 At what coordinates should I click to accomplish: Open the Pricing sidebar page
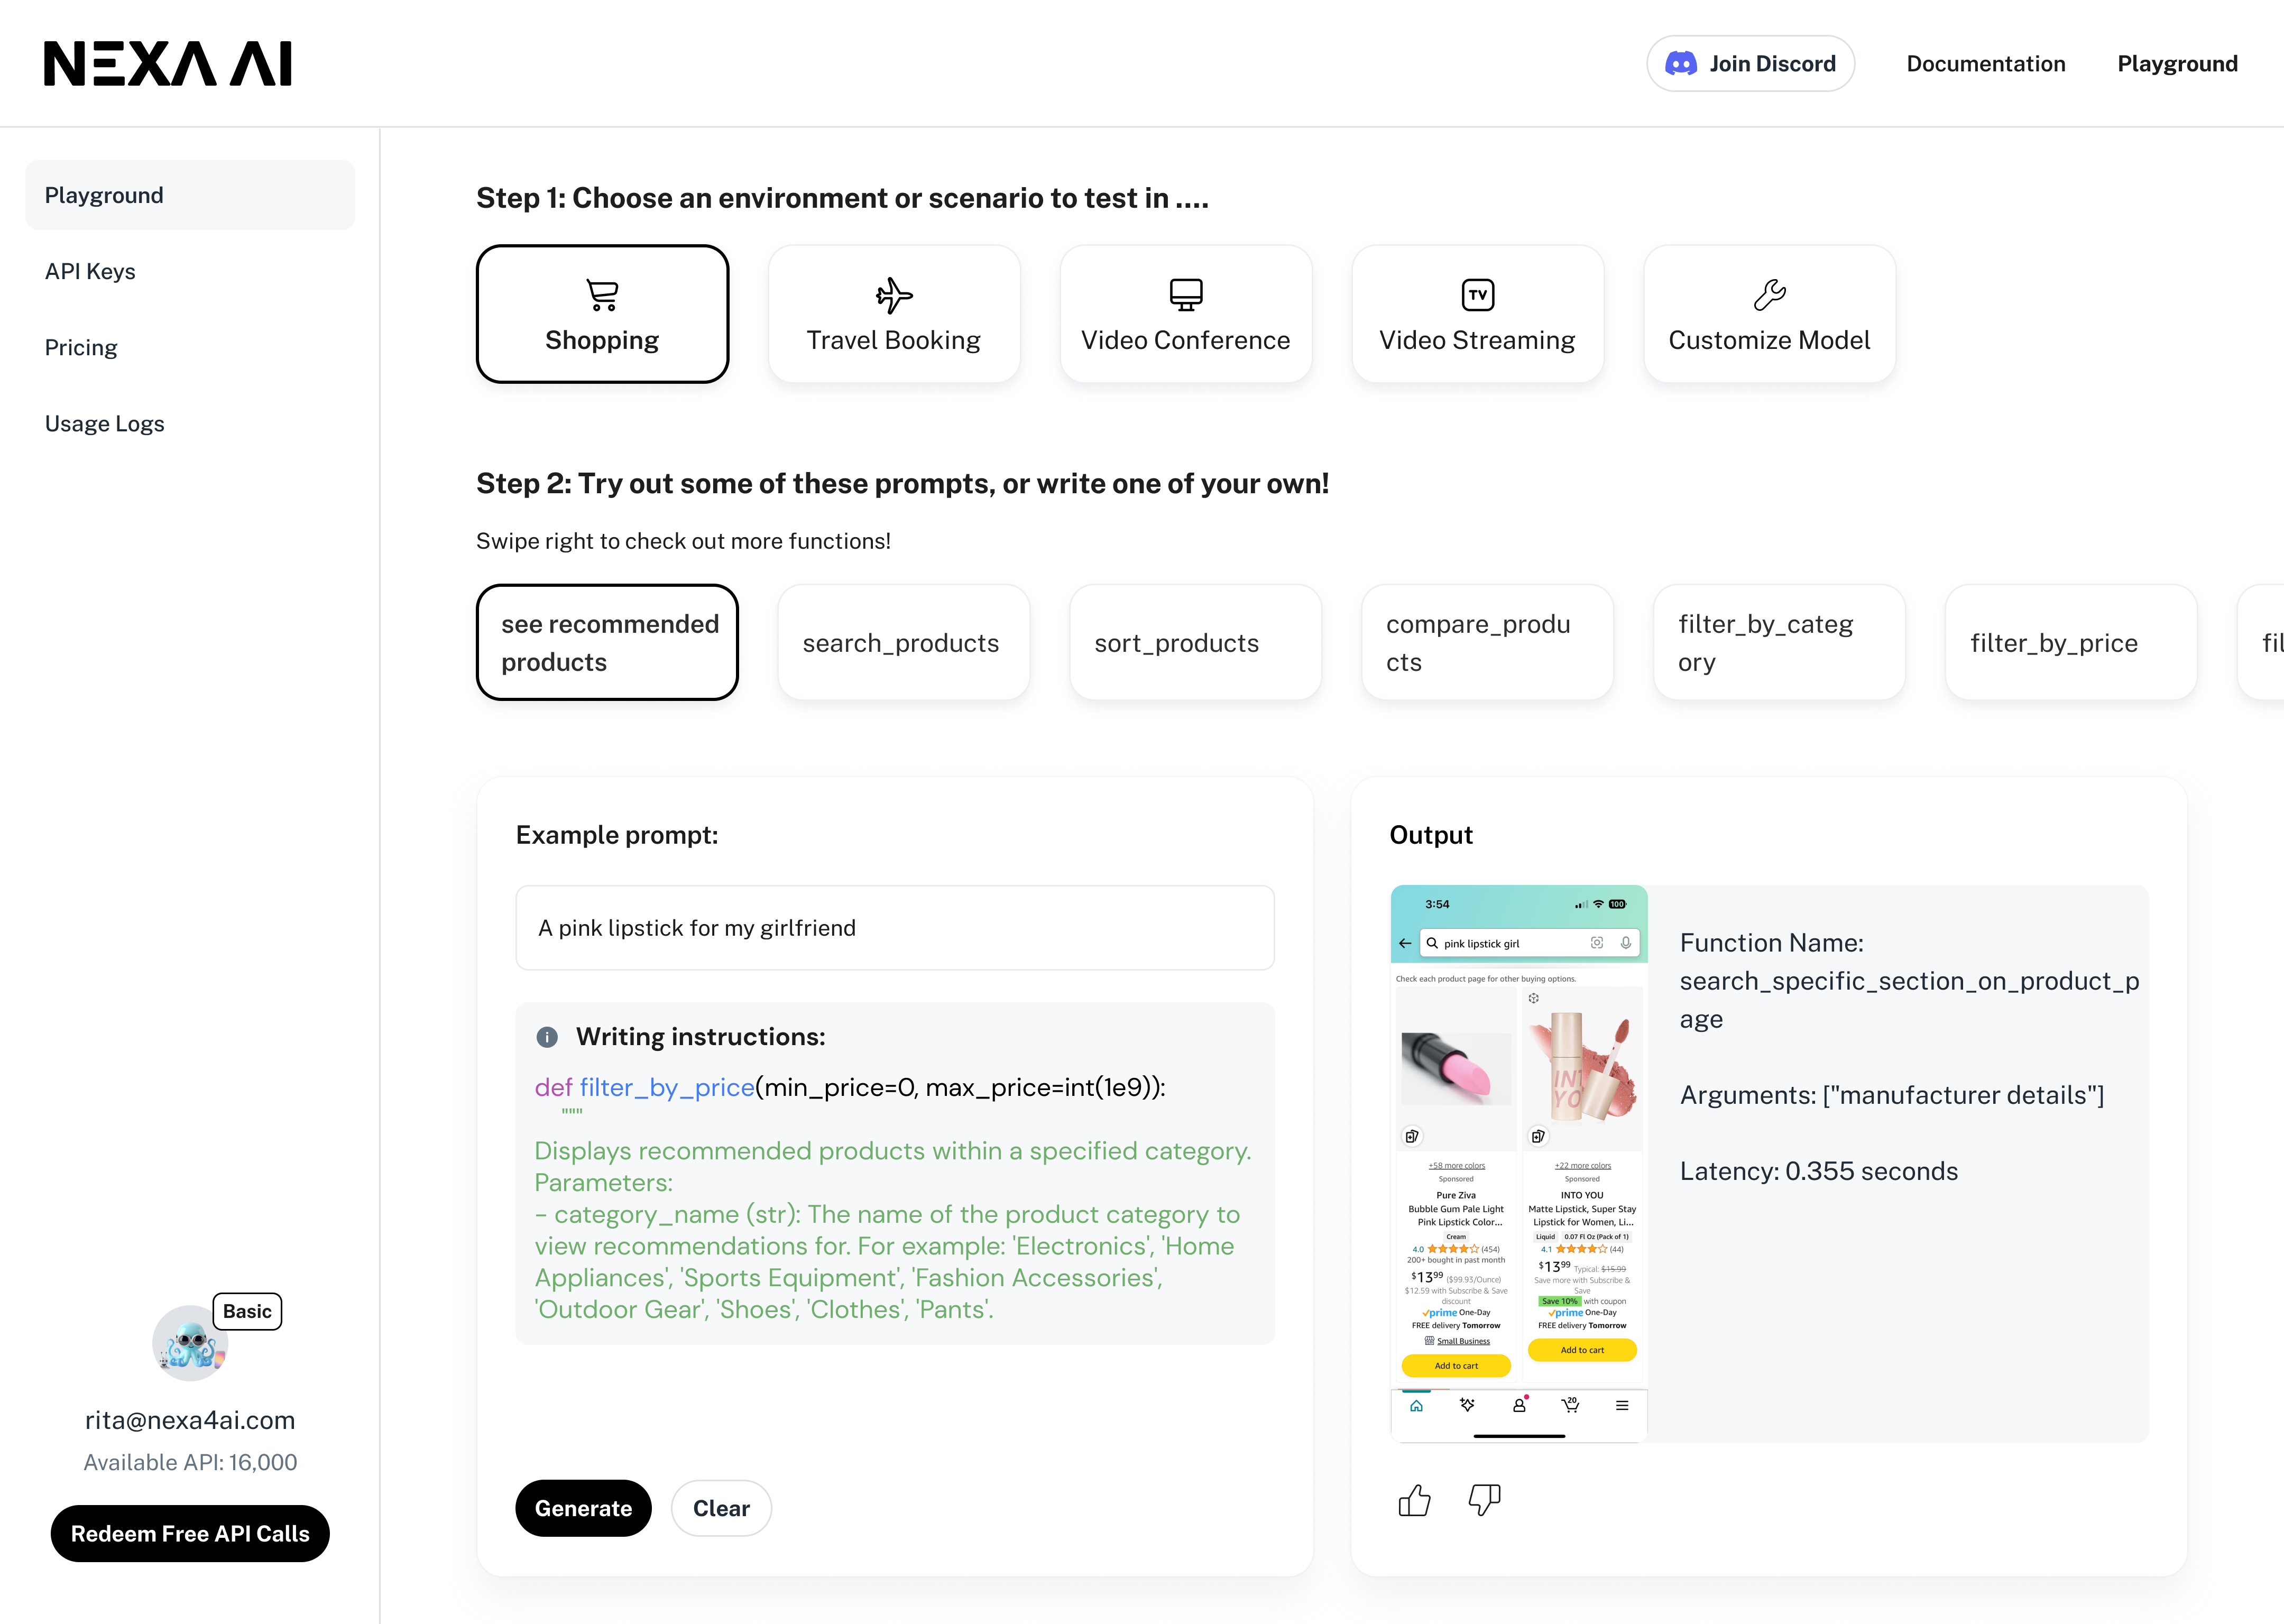[81, 348]
